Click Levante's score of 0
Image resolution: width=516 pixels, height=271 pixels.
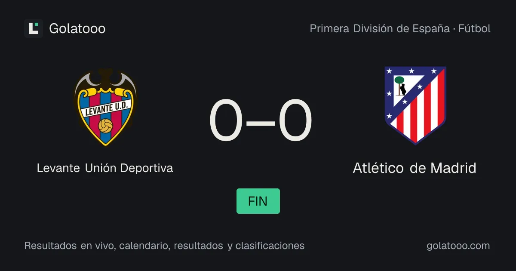227,121
